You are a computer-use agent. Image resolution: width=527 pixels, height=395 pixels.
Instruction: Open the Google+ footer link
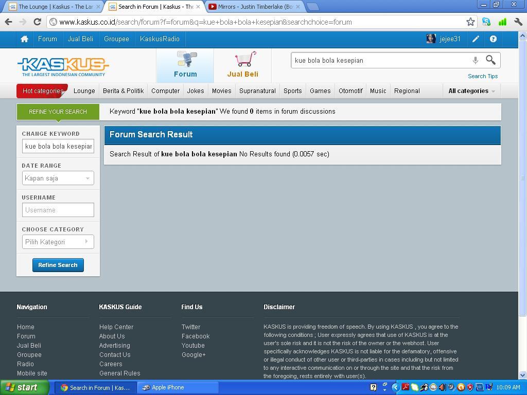pyautogui.click(x=194, y=355)
